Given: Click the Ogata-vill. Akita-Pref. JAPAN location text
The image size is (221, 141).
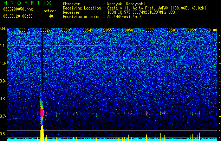Looking at the screenshot, I should 157,8.
